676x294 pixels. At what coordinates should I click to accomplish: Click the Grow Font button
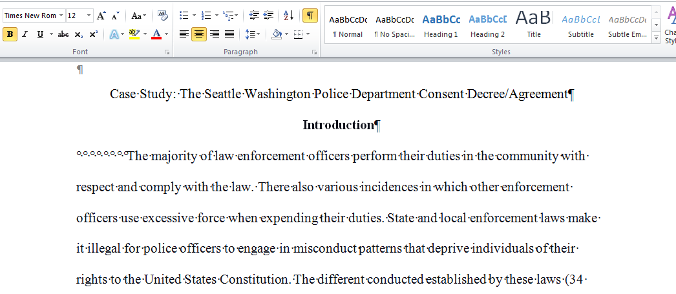pyautogui.click(x=101, y=16)
